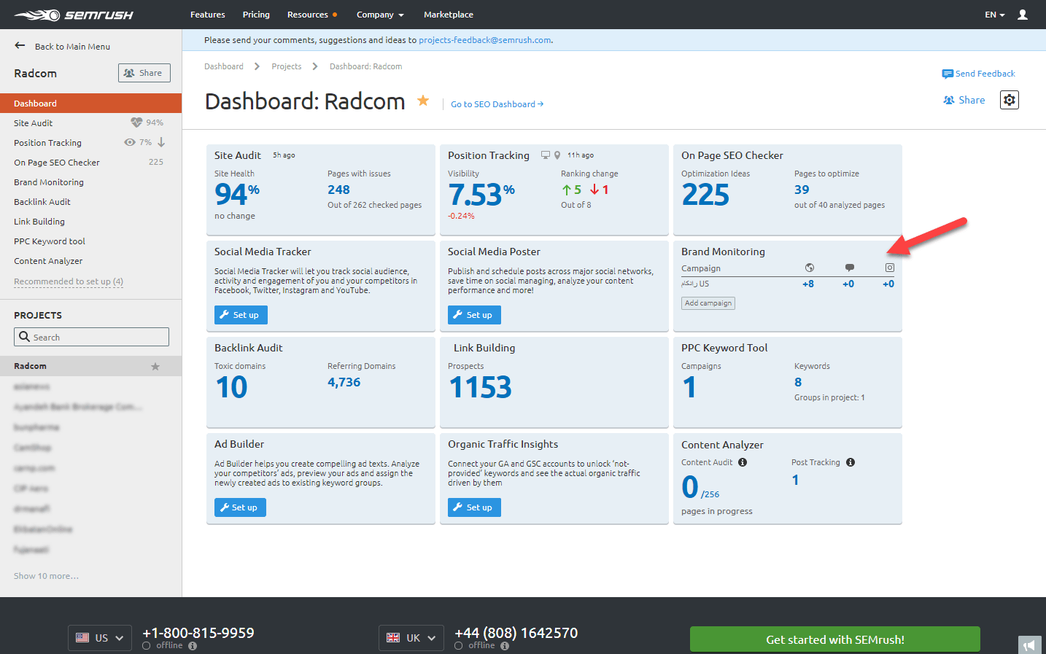Select the US phone offline radio button
The image size is (1046, 654).
pyautogui.click(x=147, y=645)
